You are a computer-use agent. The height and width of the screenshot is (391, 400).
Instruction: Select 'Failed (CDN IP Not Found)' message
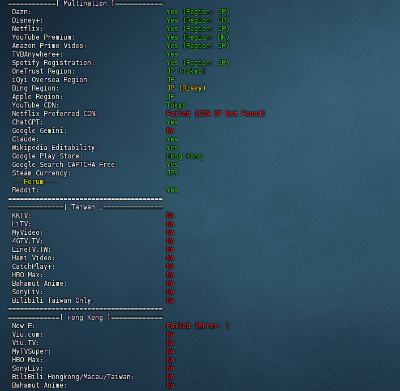tap(216, 114)
